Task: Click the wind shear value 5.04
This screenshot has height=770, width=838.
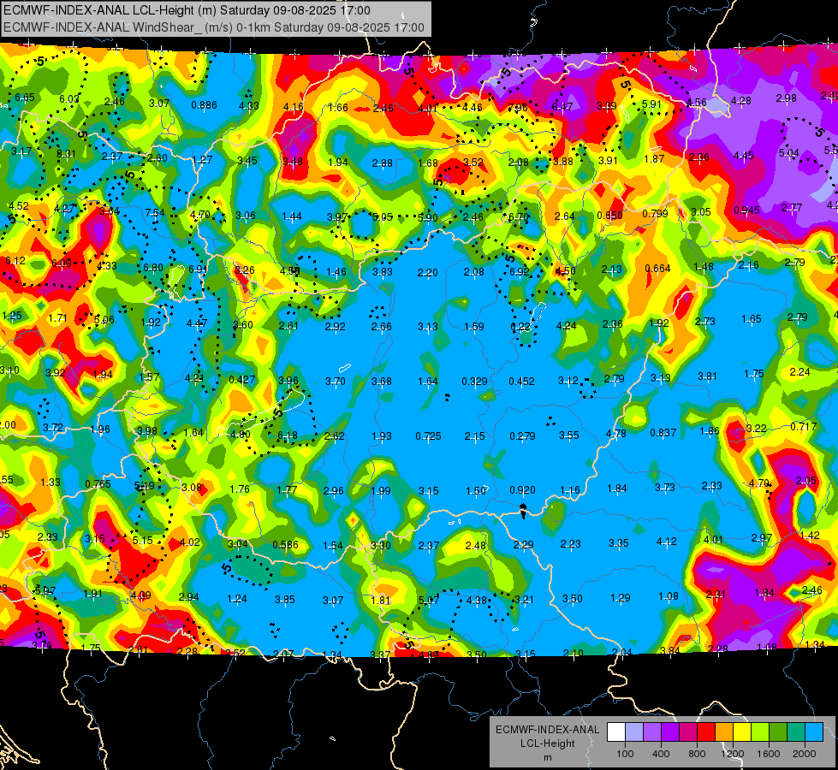Action: point(789,153)
